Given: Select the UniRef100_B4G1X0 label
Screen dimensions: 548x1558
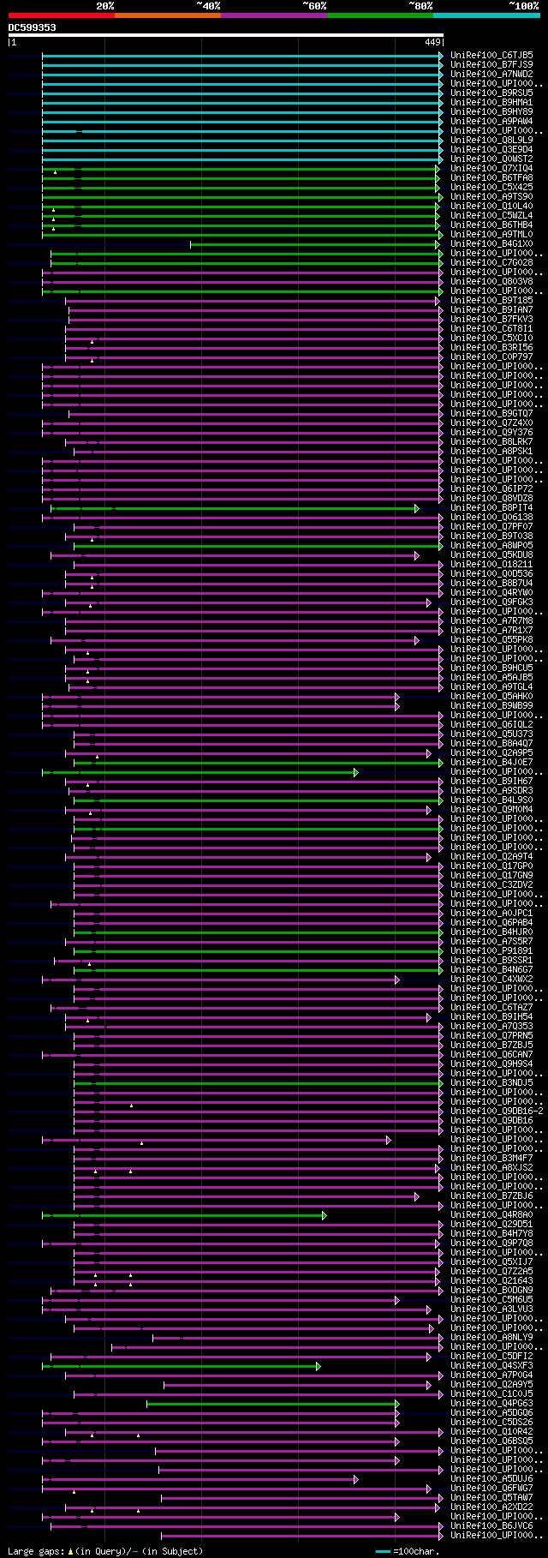Looking at the screenshot, I should (x=491, y=243).
